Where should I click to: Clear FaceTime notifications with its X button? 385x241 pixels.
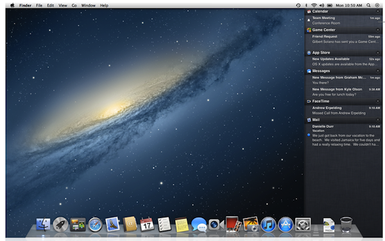click(378, 101)
